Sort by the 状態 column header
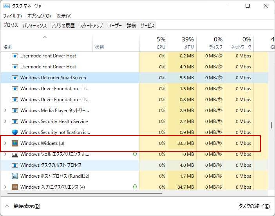The height and width of the screenshot is (216, 275). click(116, 43)
